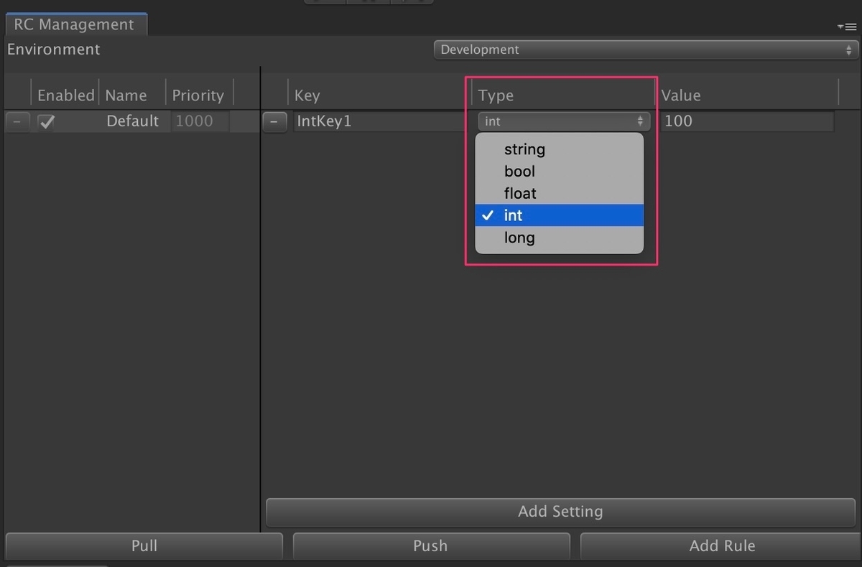Choose bool from the Type menu

[x=559, y=172]
